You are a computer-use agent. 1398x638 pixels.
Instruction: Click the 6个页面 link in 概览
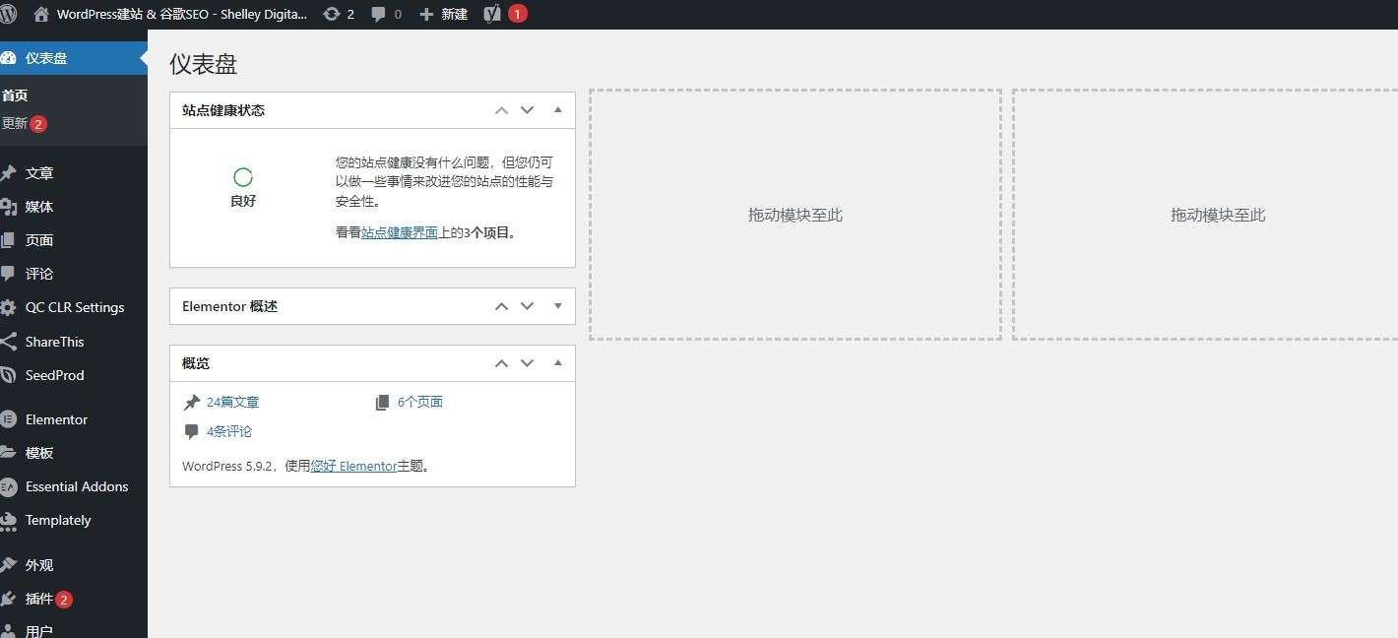420,401
